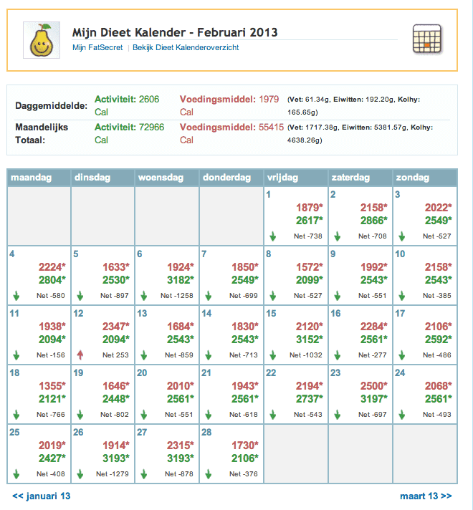Click activity calories 3182 on day 6
The width and height of the screenshot is (473, 510).
point(181,280)
